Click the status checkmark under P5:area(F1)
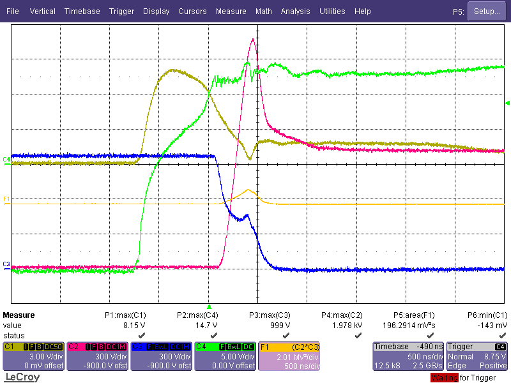This screenshot has width=511, height=383. click(431, 335)
